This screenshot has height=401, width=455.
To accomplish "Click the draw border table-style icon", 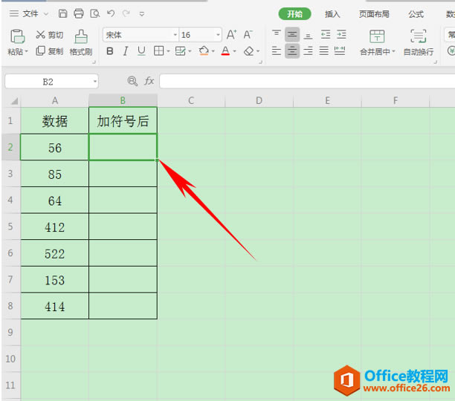I will 180,51.
